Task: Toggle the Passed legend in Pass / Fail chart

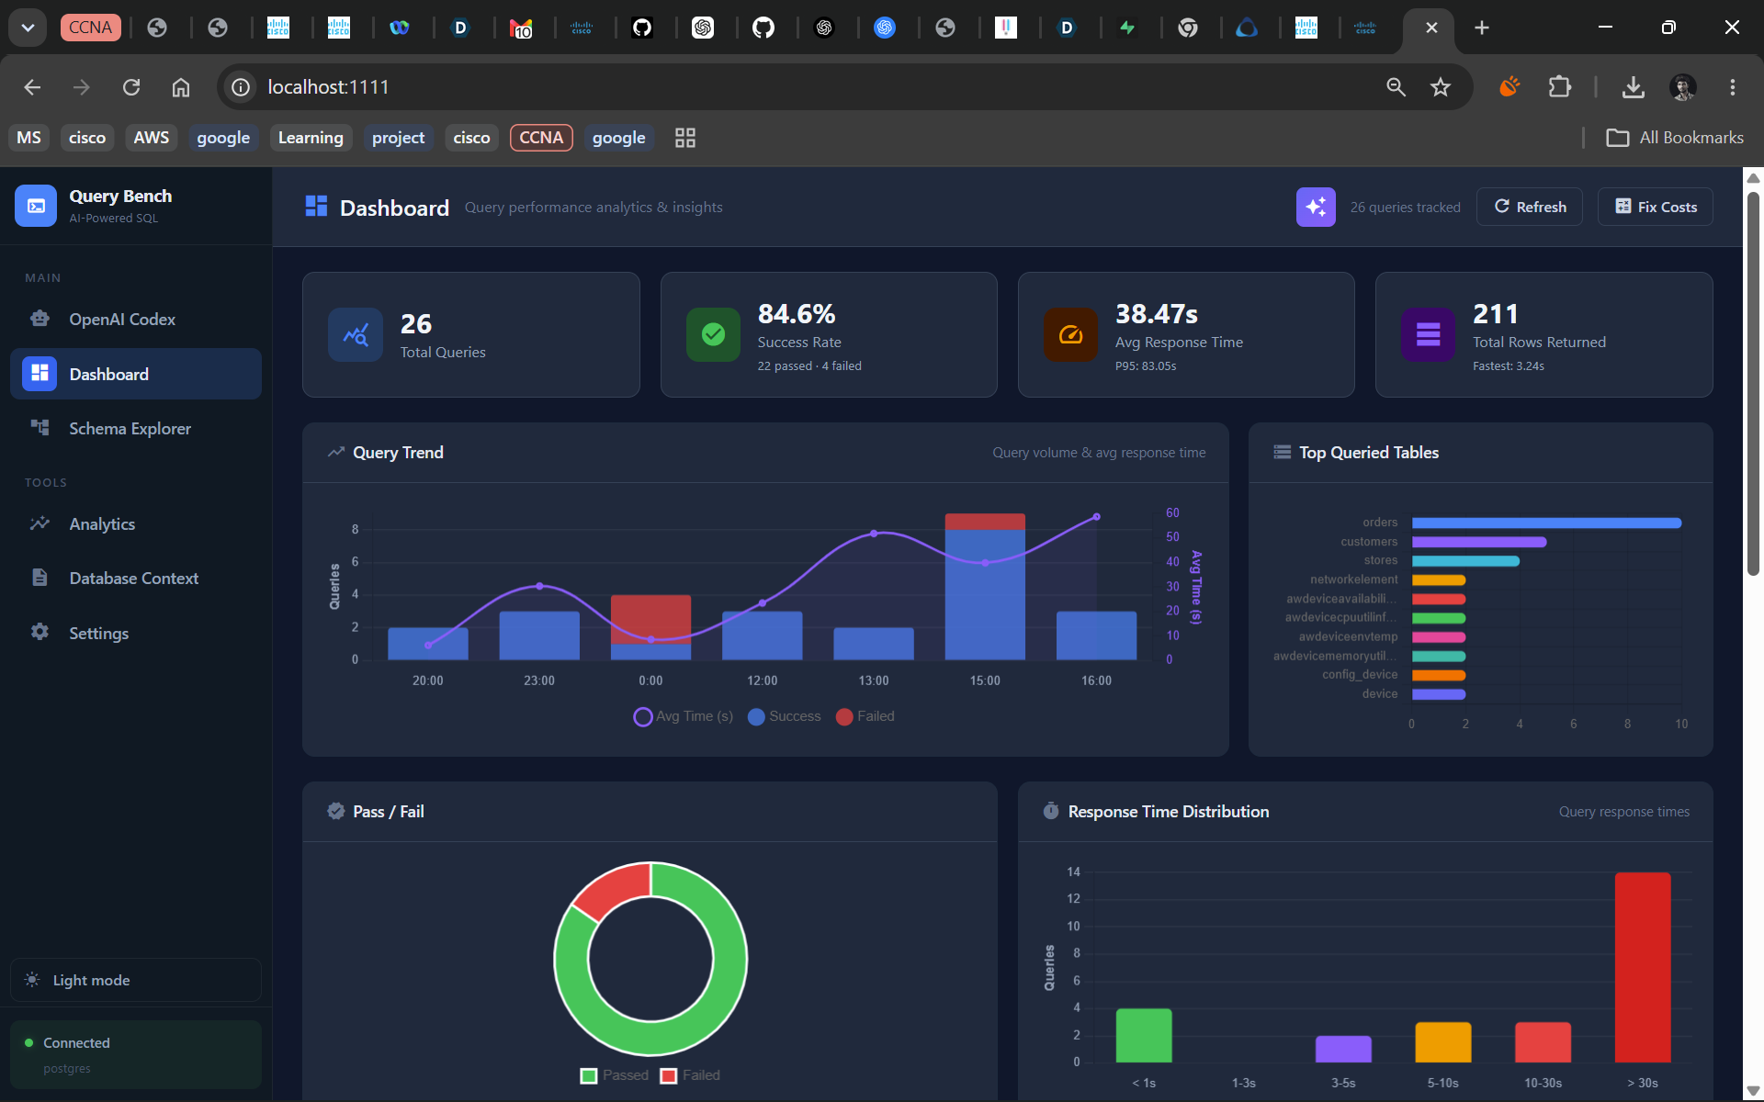Action: 615,1075
